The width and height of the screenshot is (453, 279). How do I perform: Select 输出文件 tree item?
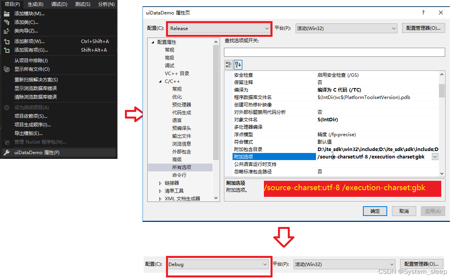(x=181, y=136)
